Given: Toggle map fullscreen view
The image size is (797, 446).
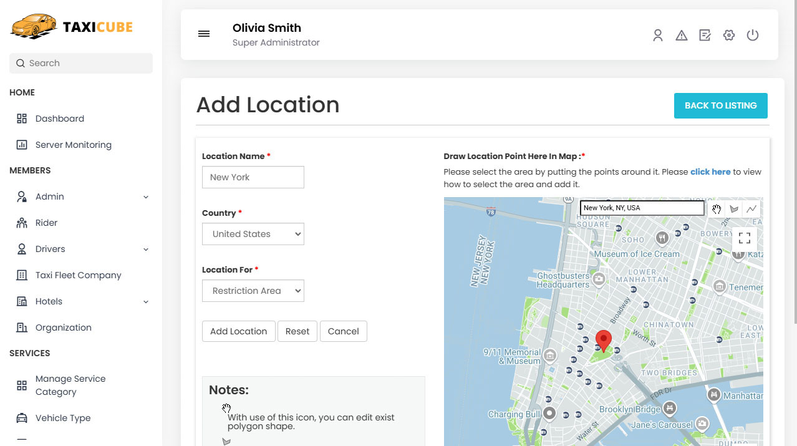Looking at the screenshot, I should click(x=744, y=238).
